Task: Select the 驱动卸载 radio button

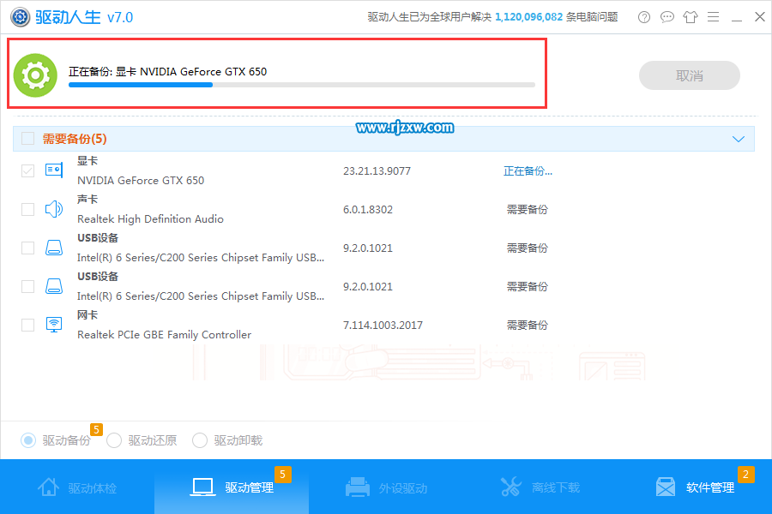Action: pos(200,440)
